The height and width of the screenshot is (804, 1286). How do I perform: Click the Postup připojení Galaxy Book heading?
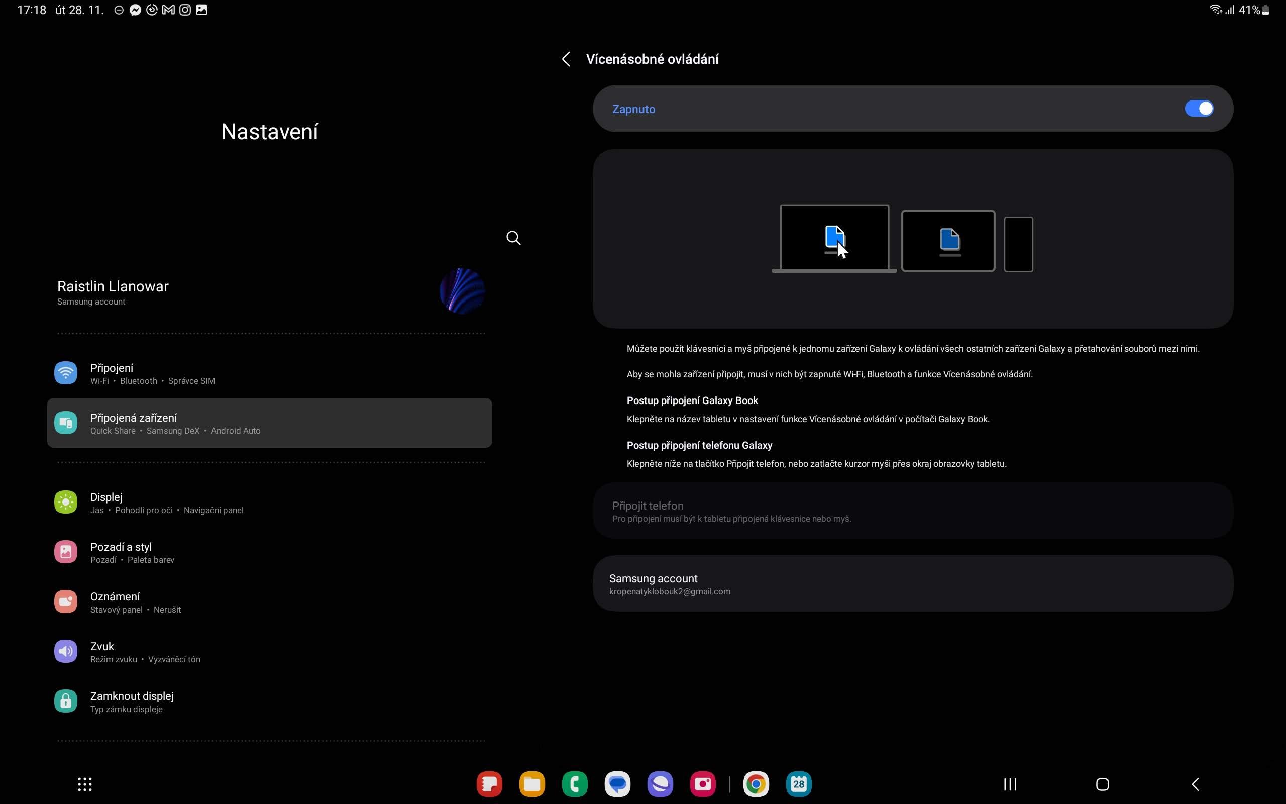pyautogui.click(x=692, y=400)
